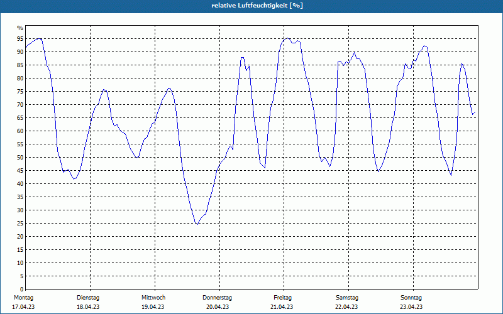This screenshot has width=503, height=314.
Task: Click the 'Sonntag' day label
Action: pyautogui.click(x=411, y=298)
